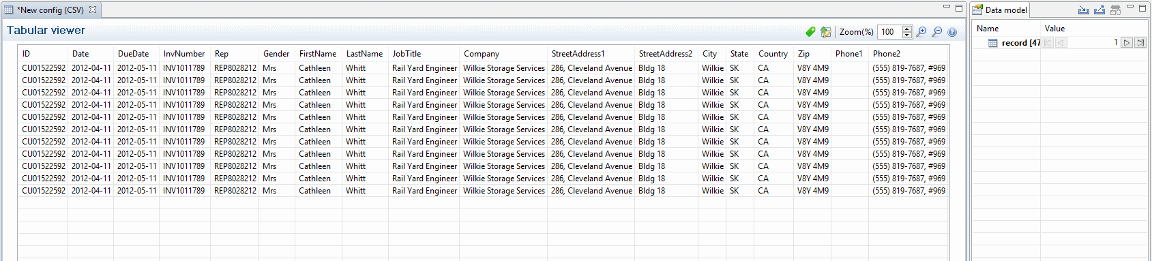Viewport: 1152px width, 261px height.
Task: Click the zoom out magnifier icon
Action: (937, 32)
